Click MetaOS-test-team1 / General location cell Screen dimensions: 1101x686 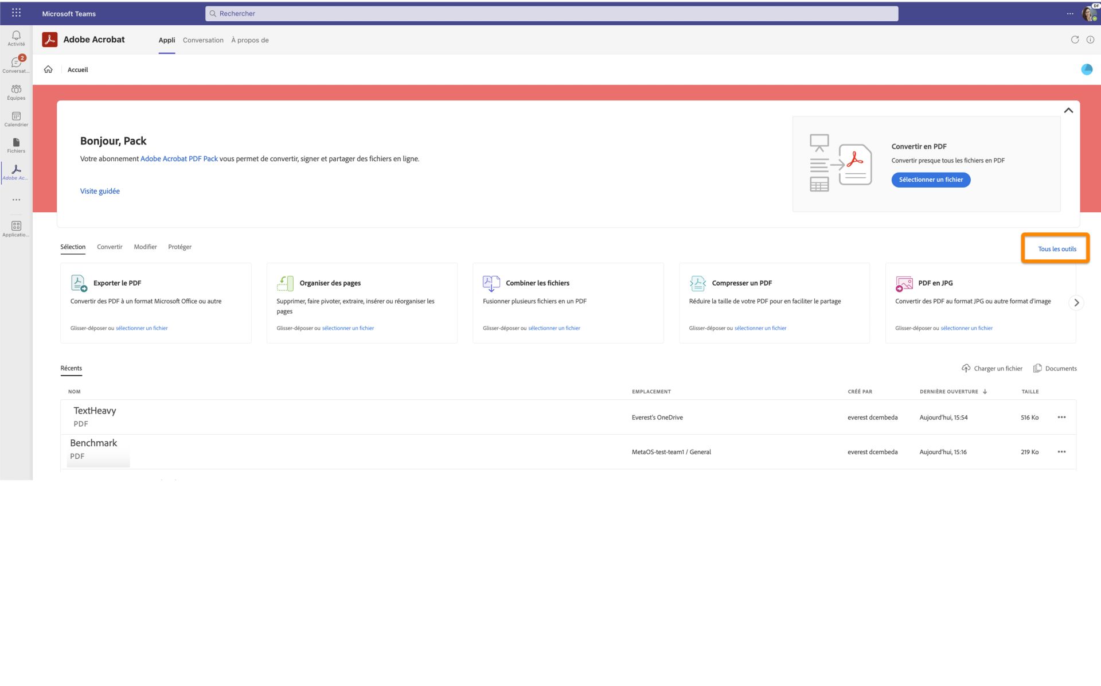point(671,452)
